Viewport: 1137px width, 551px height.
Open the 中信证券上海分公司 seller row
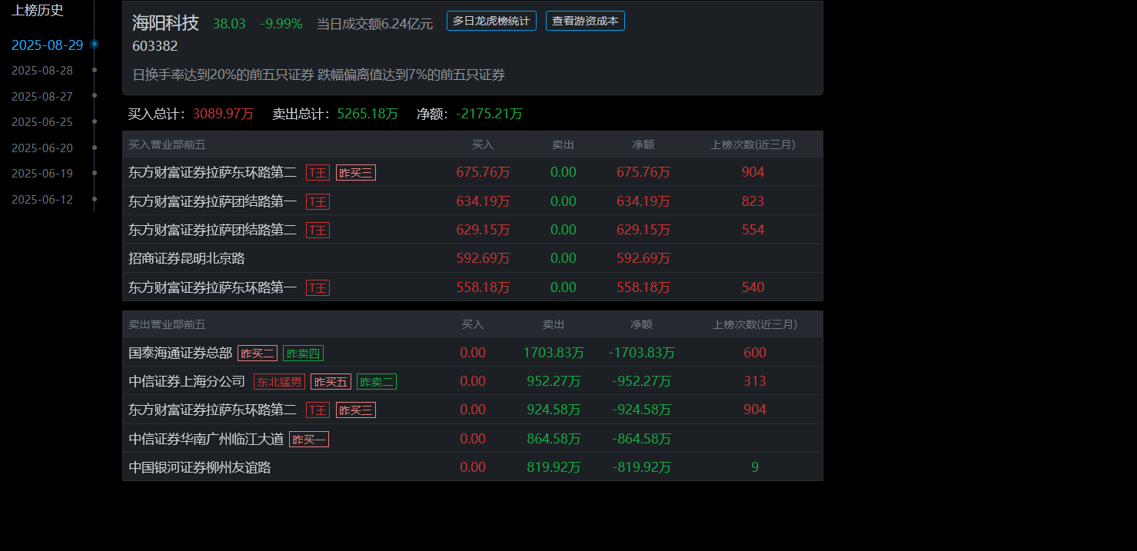(473, 380)
